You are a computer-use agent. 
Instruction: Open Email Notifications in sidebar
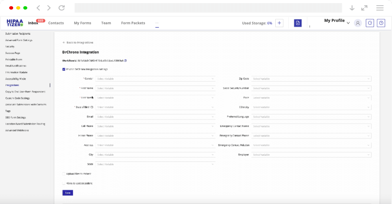tap(16, 66)
